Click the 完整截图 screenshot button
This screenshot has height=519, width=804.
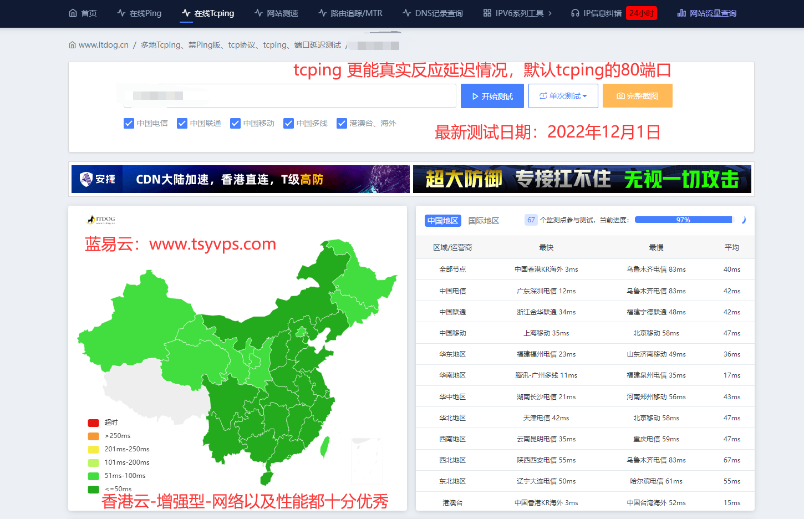637,96
